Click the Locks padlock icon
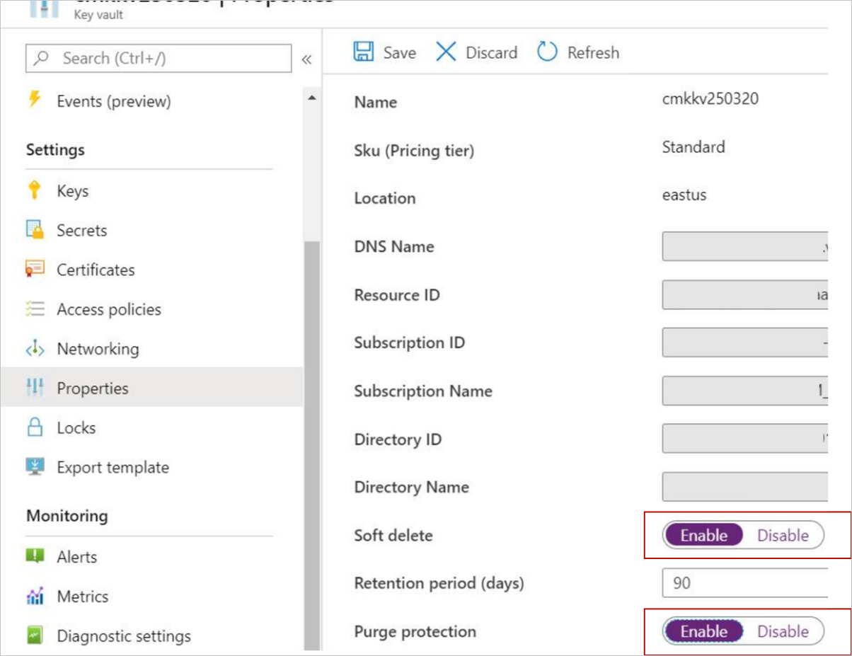 (34, 427)
